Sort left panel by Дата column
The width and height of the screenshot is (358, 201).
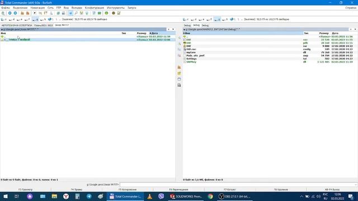click(162, 33)
